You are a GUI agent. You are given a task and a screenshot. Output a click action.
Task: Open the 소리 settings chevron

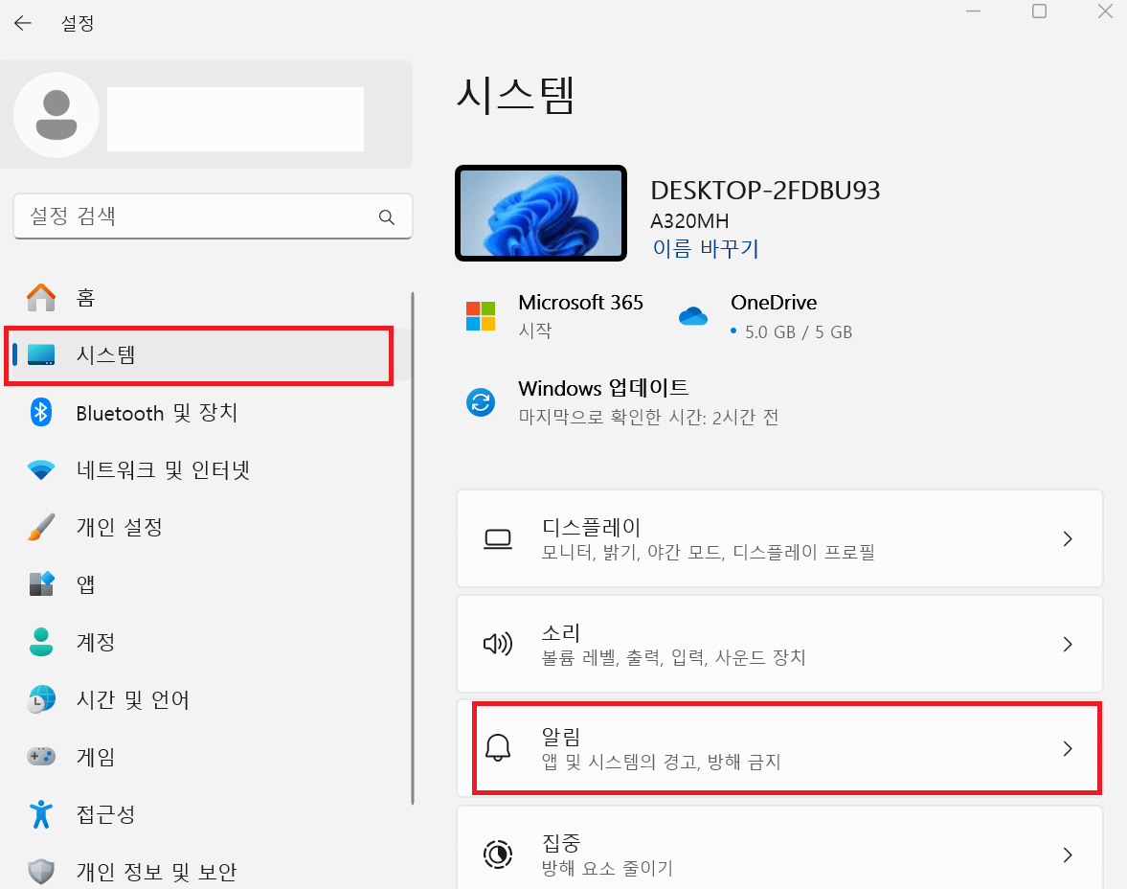coord(1068,644)
